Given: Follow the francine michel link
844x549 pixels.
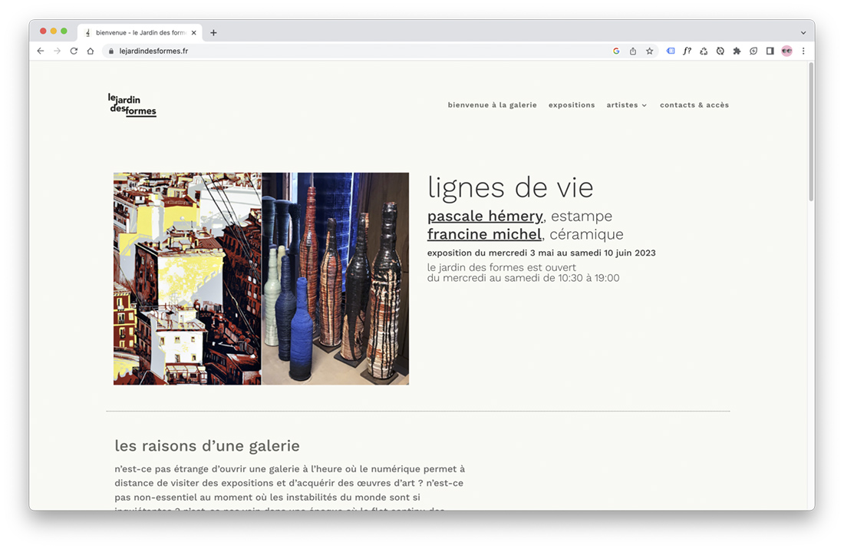Looking at the screenshot, I should 485,234.
